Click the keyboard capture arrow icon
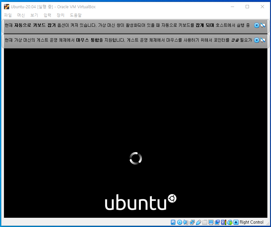 tap(236, 222)
